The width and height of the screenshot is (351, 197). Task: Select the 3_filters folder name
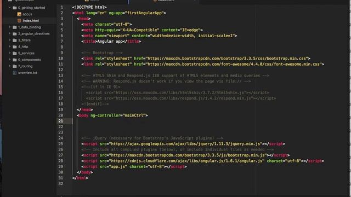coord(24,40)
